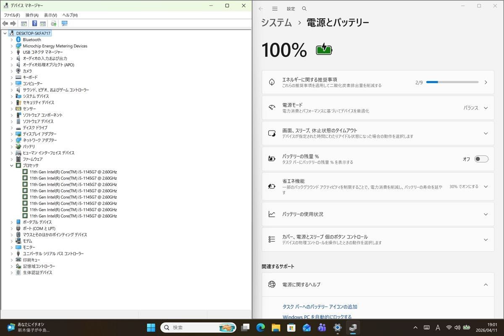Open the ヘルプ(H) menu
504x336 pixels.
70,15
